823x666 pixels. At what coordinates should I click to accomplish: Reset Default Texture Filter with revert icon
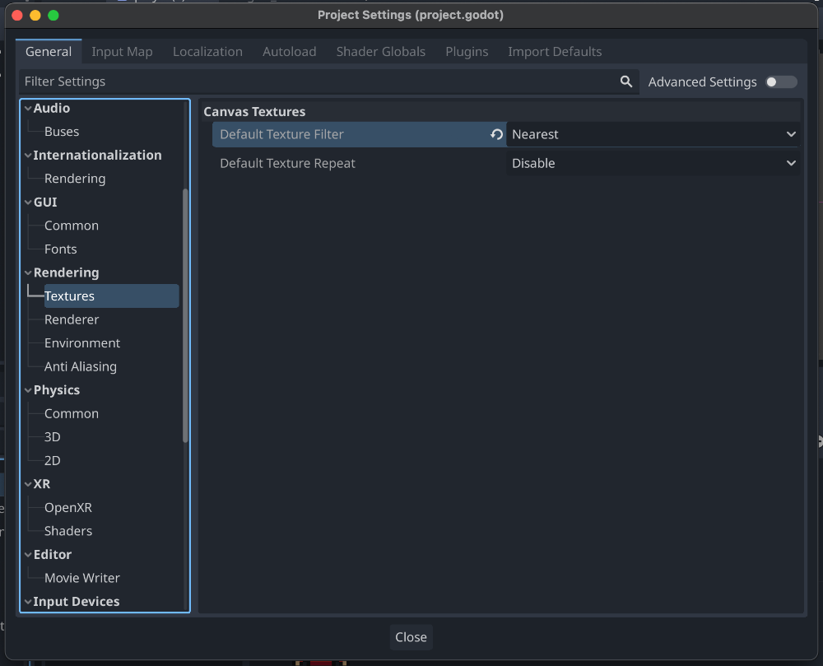pyautogui.click(x=496, y=134)
